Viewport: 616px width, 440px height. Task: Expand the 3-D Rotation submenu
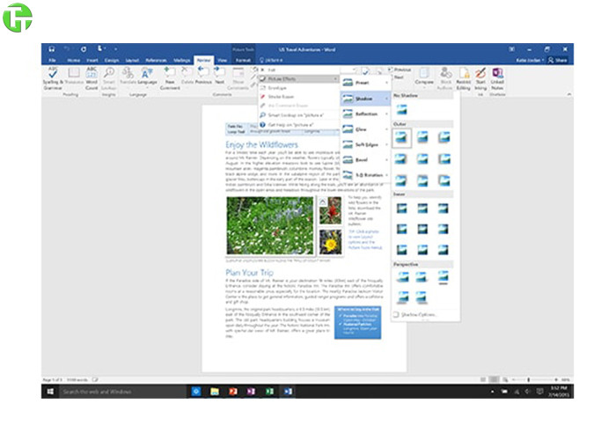(x=365, y=175)
